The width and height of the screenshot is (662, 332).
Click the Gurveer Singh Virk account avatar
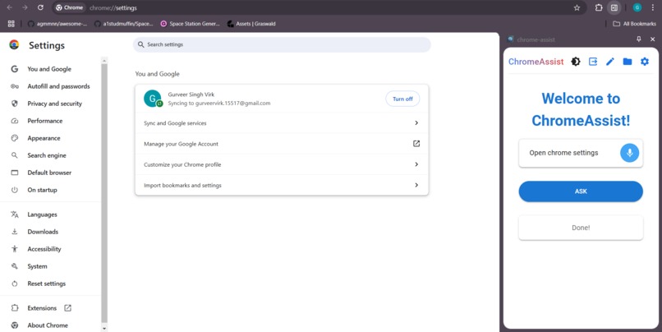(x=153, y=99)
